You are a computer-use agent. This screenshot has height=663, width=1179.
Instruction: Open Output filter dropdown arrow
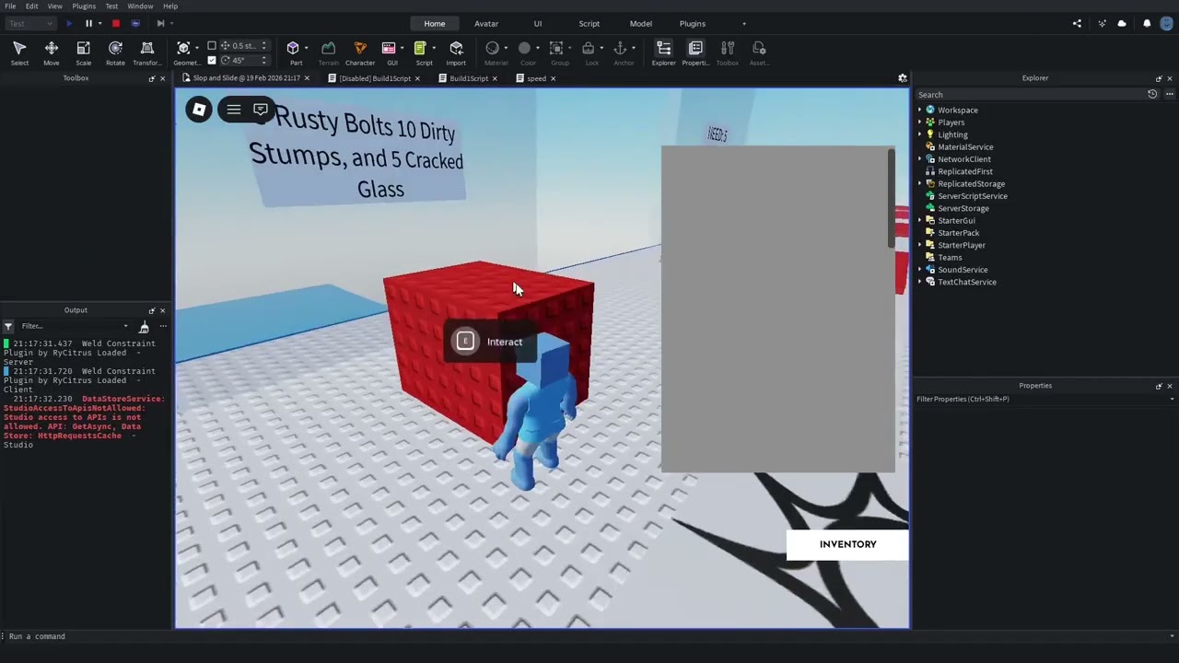point(126,326)
